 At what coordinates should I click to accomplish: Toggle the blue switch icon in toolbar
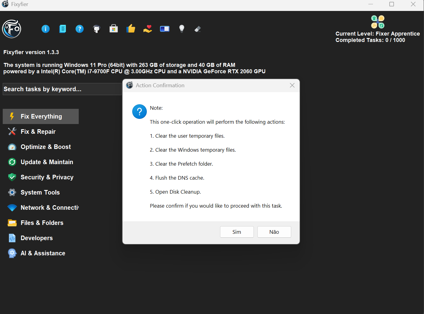165,29
